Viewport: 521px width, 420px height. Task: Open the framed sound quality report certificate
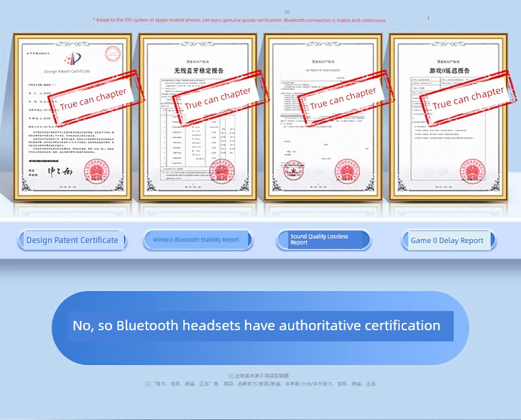(x=323, y=117)
